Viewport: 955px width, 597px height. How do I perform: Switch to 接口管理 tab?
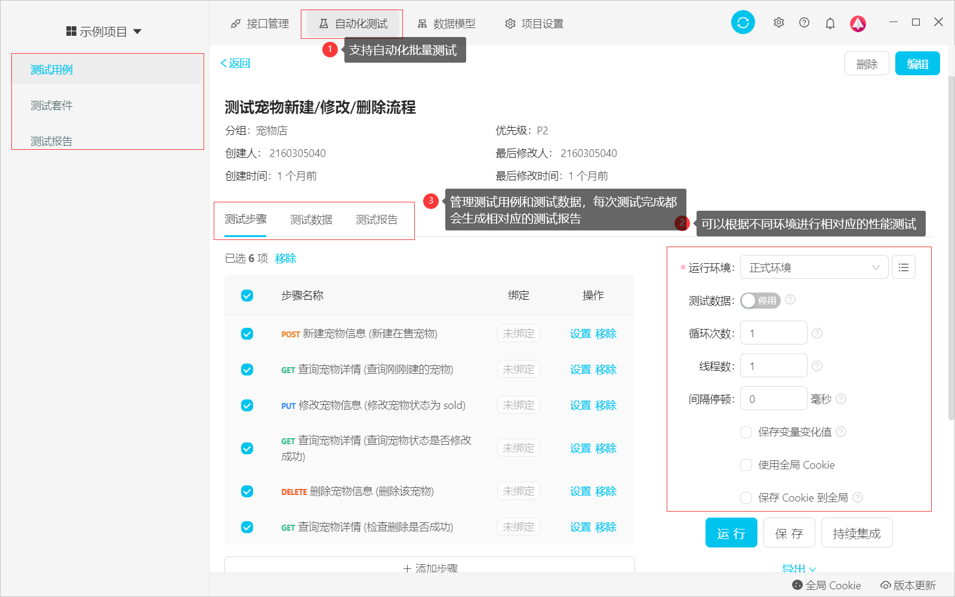click(260, 23)
